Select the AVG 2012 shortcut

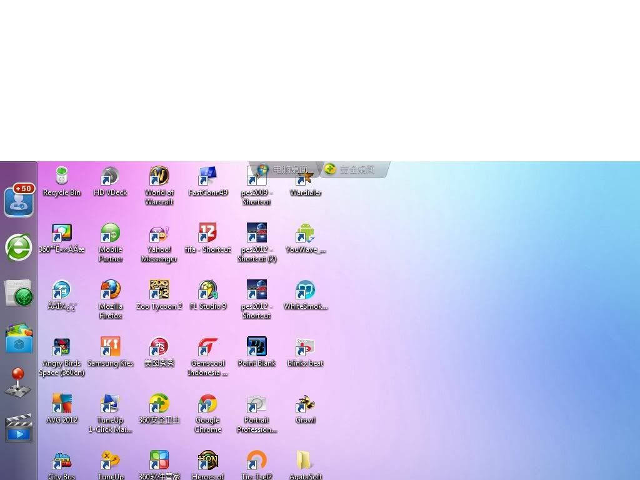(62, 404)
